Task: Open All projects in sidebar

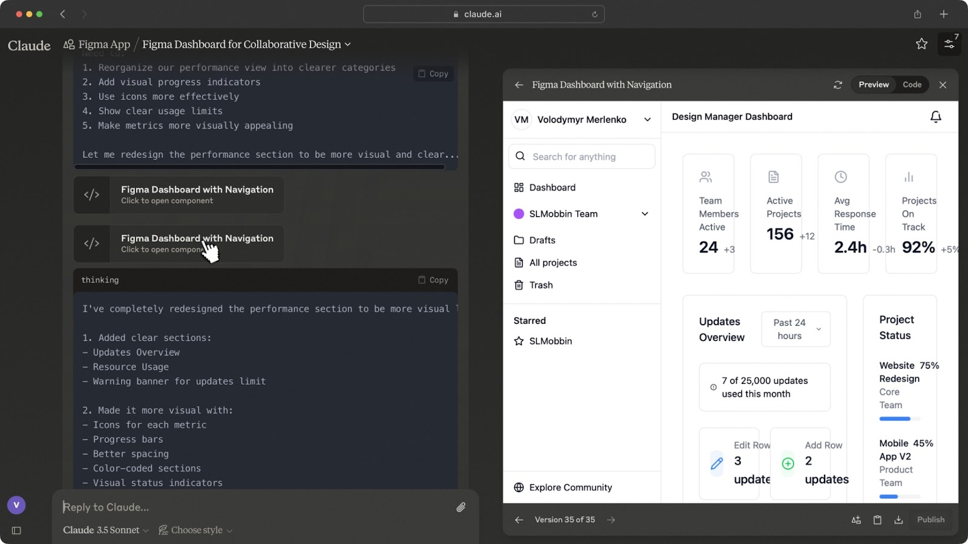Action: point(553,262)
